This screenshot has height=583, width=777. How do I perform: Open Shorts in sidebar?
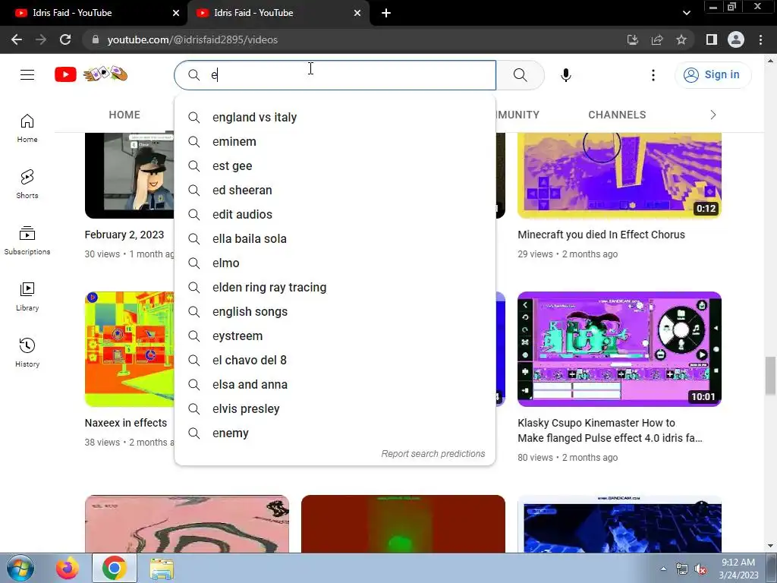point(27,184)
